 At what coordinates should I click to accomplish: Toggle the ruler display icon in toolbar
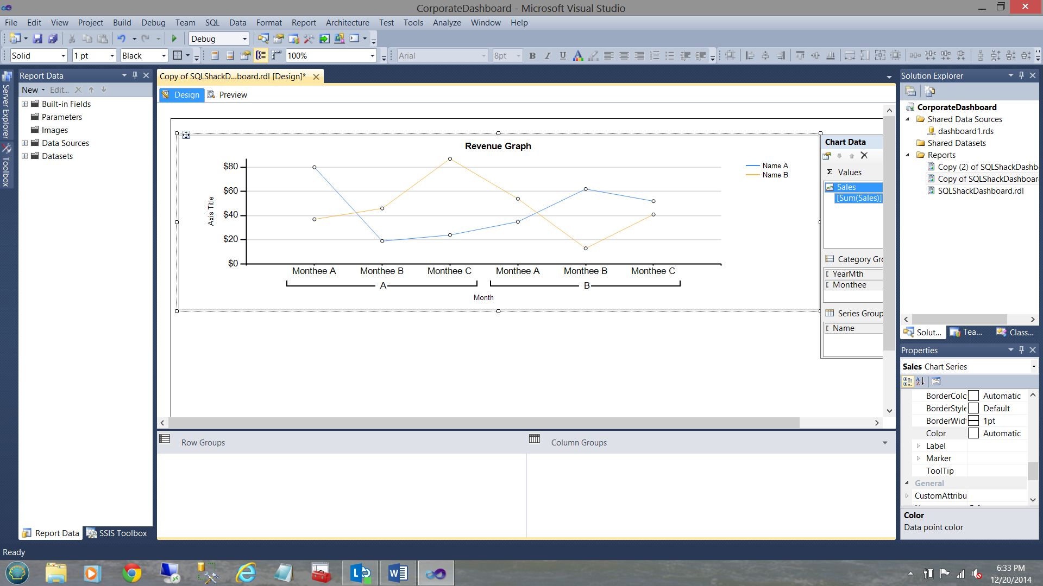point(277,55)
